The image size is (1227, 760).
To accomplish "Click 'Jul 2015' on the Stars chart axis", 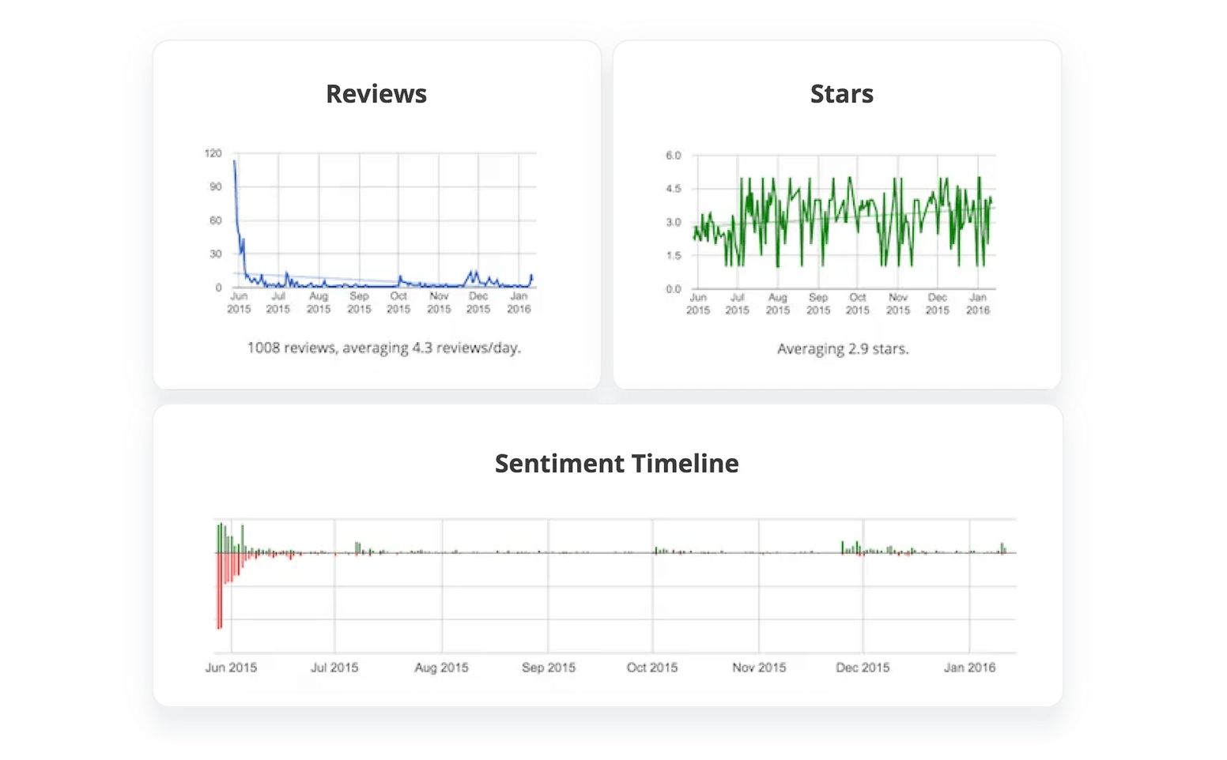I will [738, 304].
